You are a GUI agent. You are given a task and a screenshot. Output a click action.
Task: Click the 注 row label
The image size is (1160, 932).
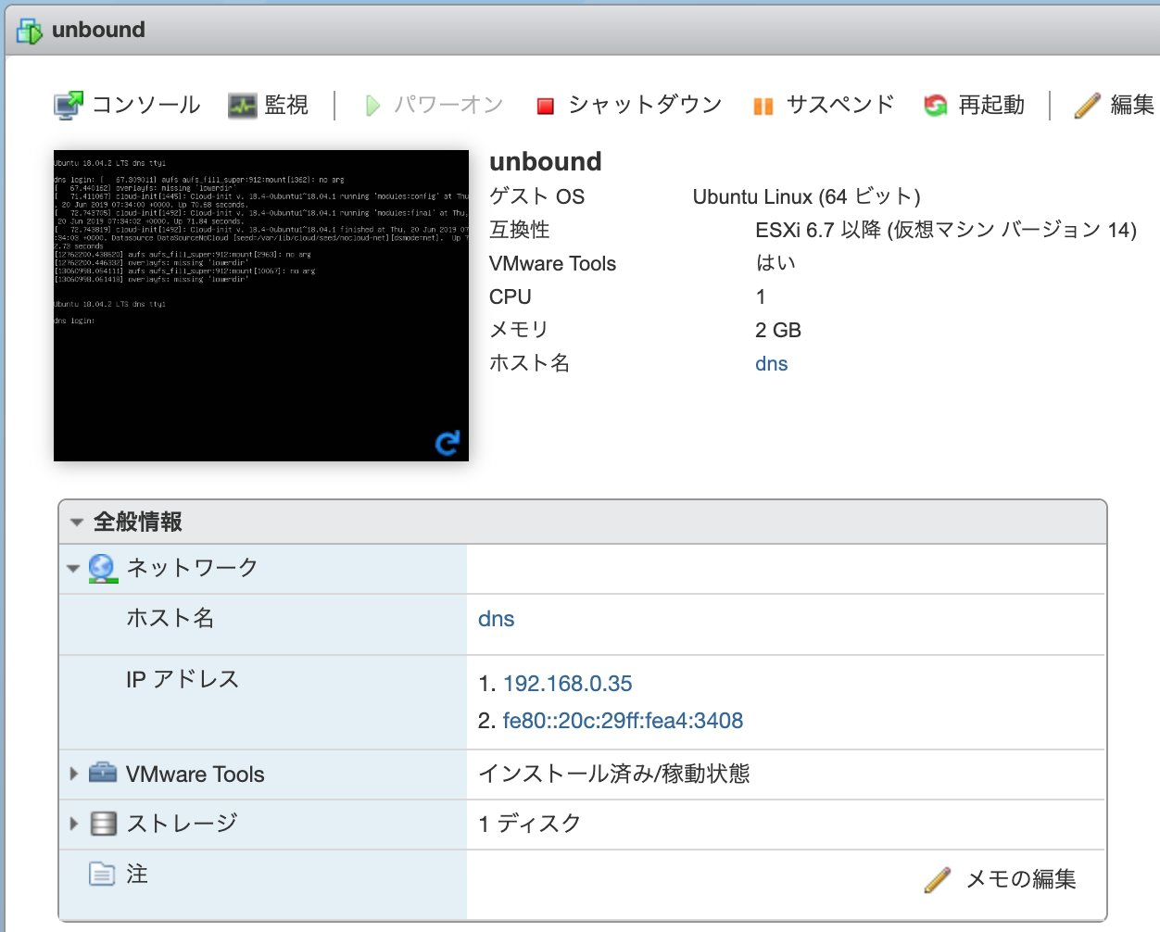click(137, 874)
